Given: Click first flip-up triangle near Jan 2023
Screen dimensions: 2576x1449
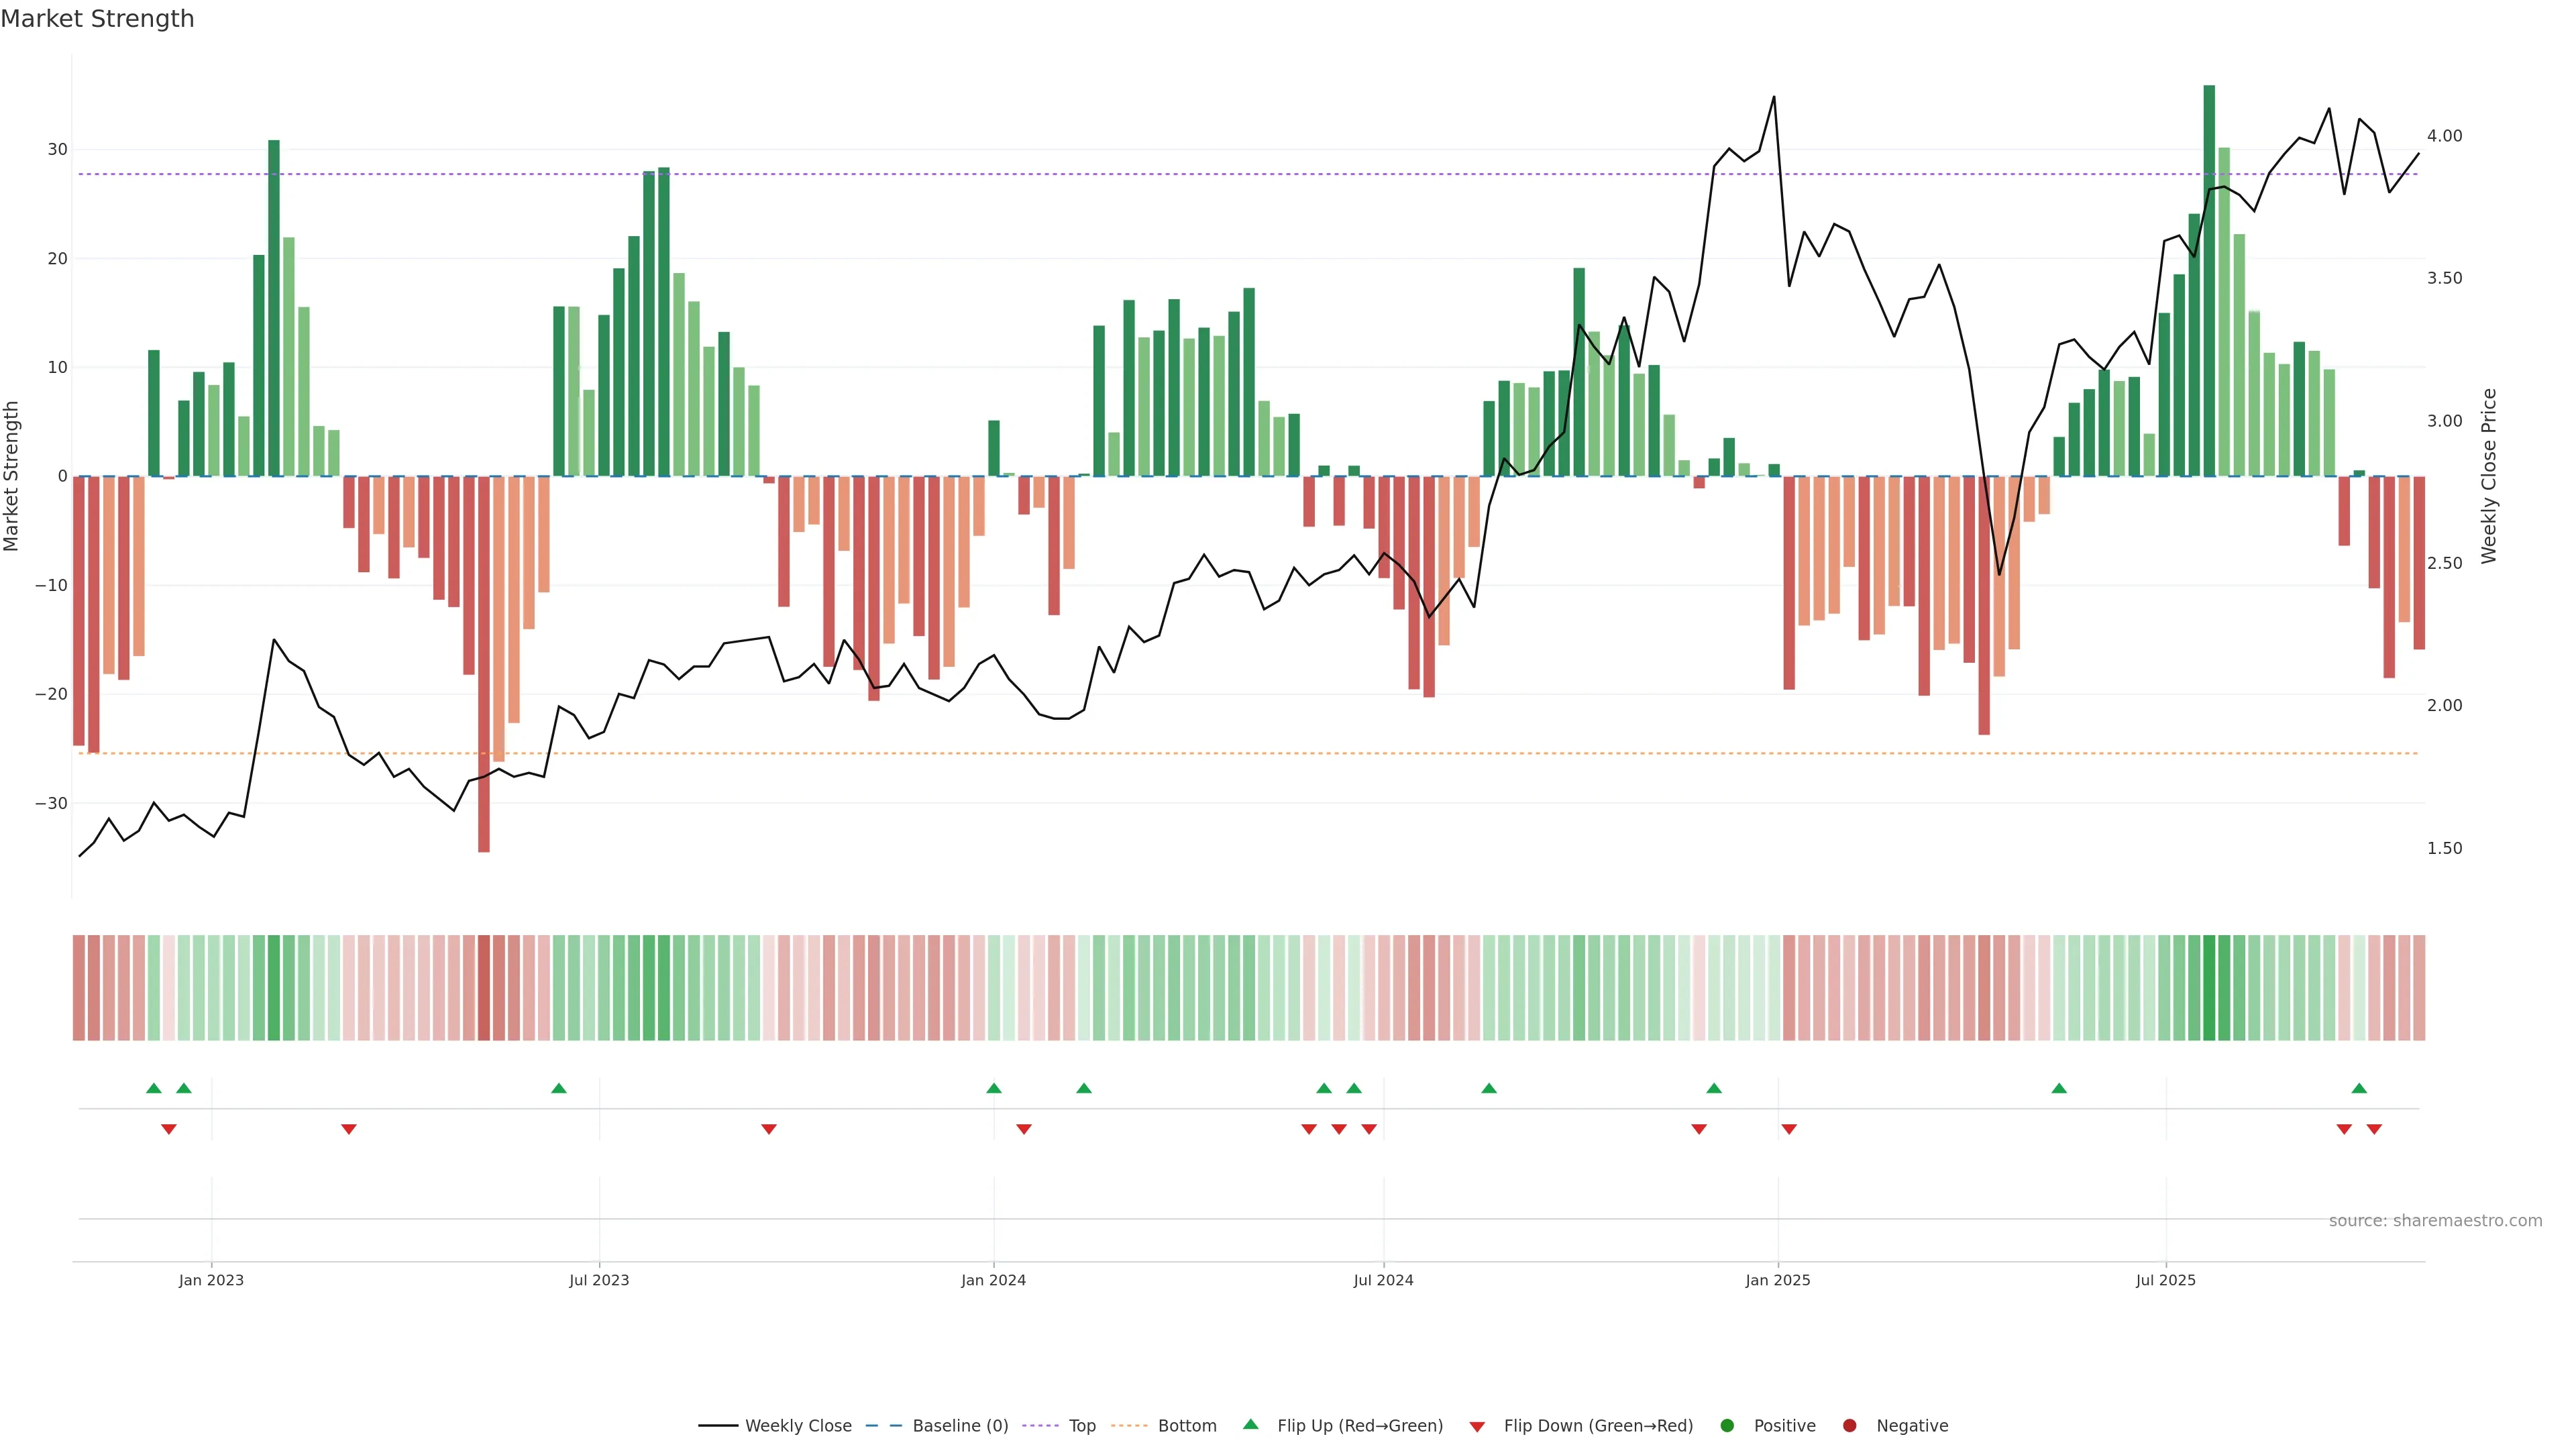Looking at the screenshot, I should (153, 1088).
